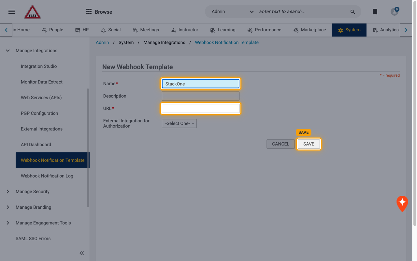Open Web Services (APIs) in sidebar
The height and width of the screenshot is (261, 417).
click(x=41, y=98)
